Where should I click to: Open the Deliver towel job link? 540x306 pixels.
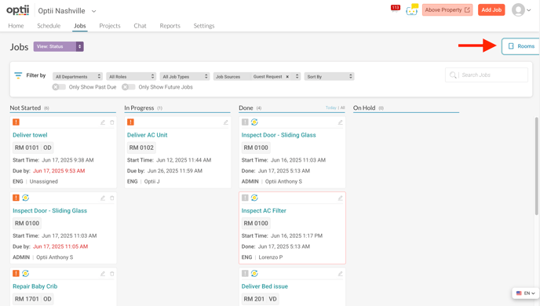click(x=30, y=135)
